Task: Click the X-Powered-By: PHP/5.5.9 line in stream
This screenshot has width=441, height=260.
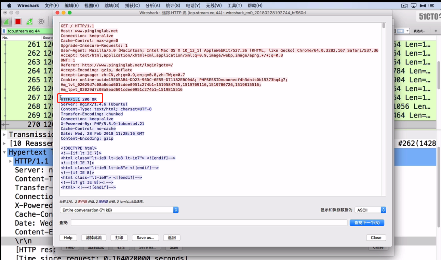Action: [103, 124]
